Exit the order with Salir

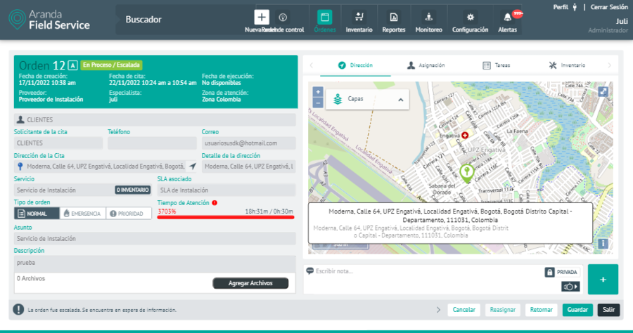tap(608, 310)
